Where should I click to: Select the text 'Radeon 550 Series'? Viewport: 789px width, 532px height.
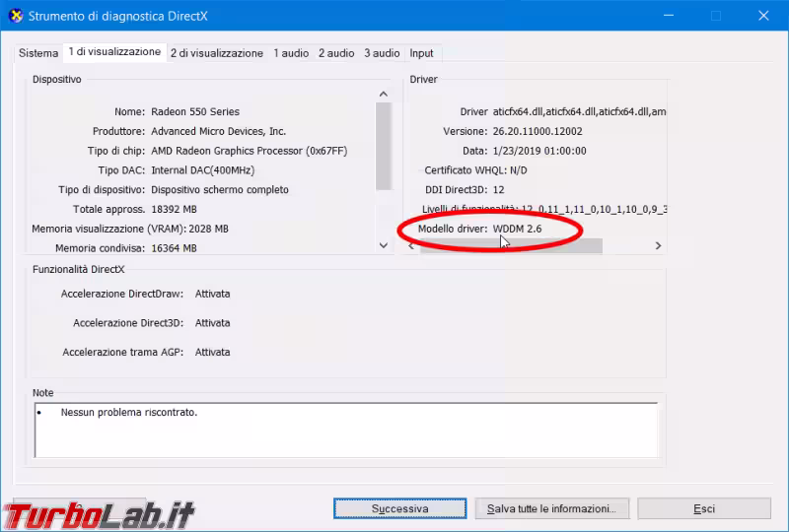(x=195, y=111)
